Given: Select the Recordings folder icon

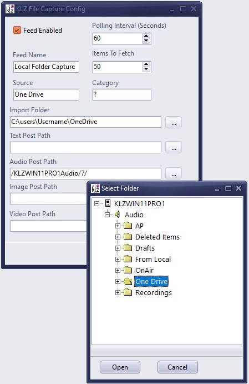Looking at the screenshot, I should pos(128,292).
